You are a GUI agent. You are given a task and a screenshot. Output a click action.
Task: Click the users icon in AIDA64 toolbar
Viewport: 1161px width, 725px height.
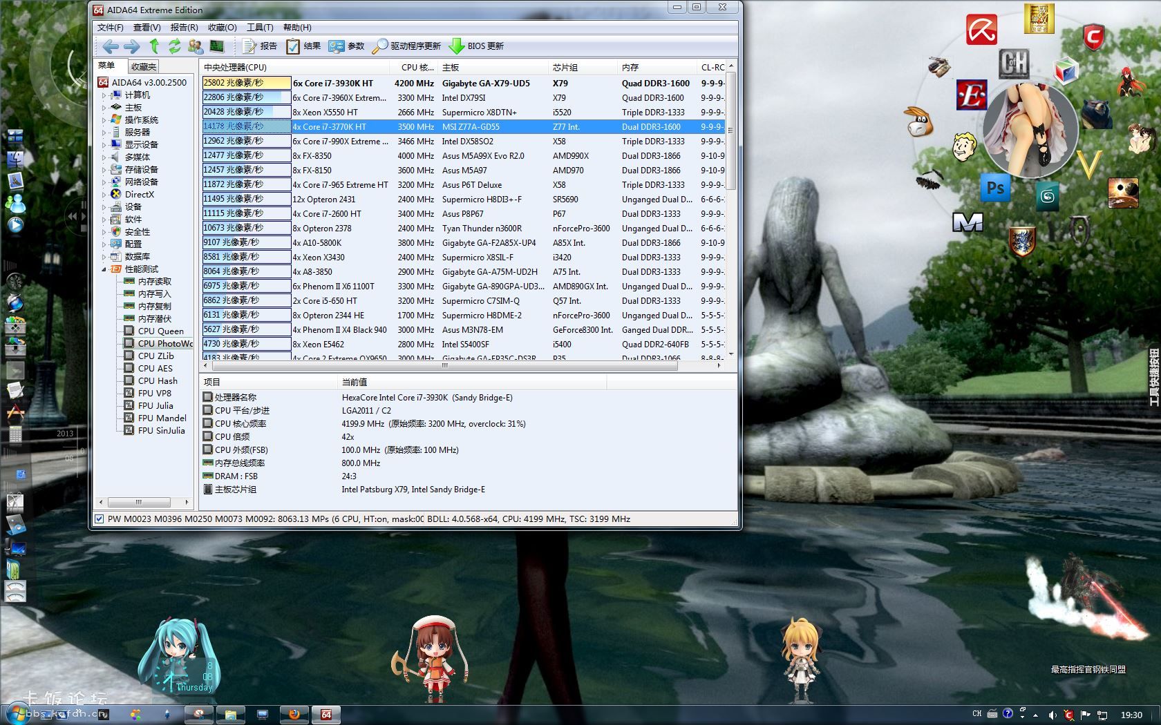click(196, 46)
